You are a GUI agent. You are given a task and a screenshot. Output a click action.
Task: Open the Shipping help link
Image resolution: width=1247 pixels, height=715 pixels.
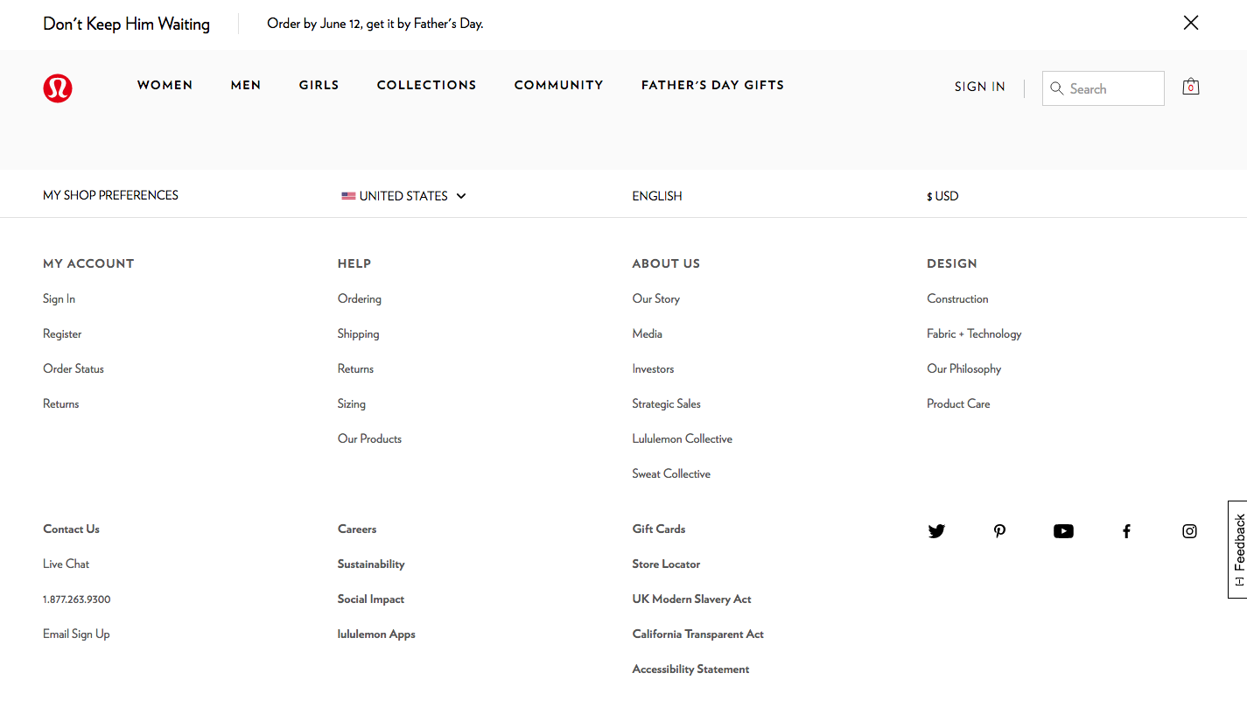coord(358,333)
